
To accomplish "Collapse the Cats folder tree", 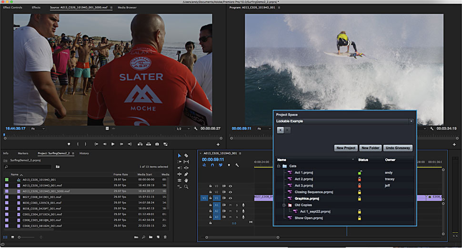I will point(279,166).
